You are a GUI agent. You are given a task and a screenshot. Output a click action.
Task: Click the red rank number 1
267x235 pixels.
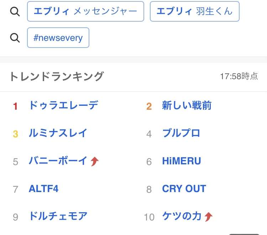point(15,106)
